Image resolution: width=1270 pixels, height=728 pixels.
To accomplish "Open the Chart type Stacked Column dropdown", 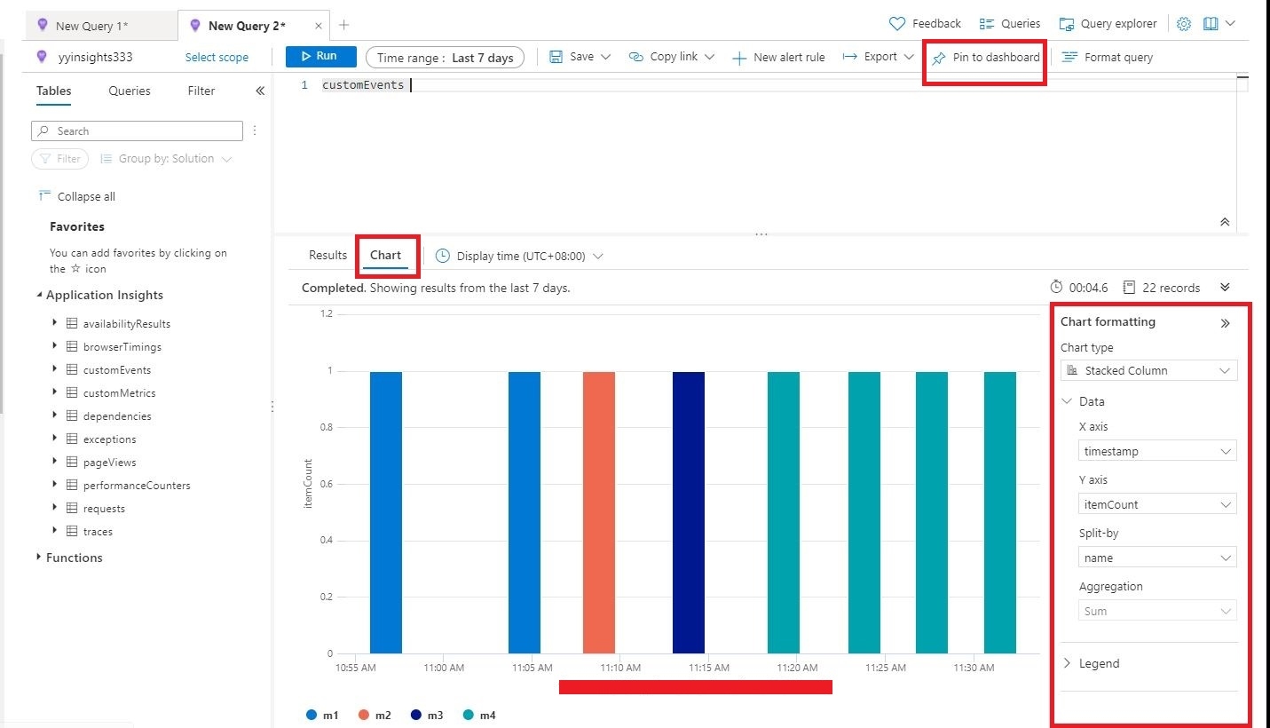I will 1148,370.
